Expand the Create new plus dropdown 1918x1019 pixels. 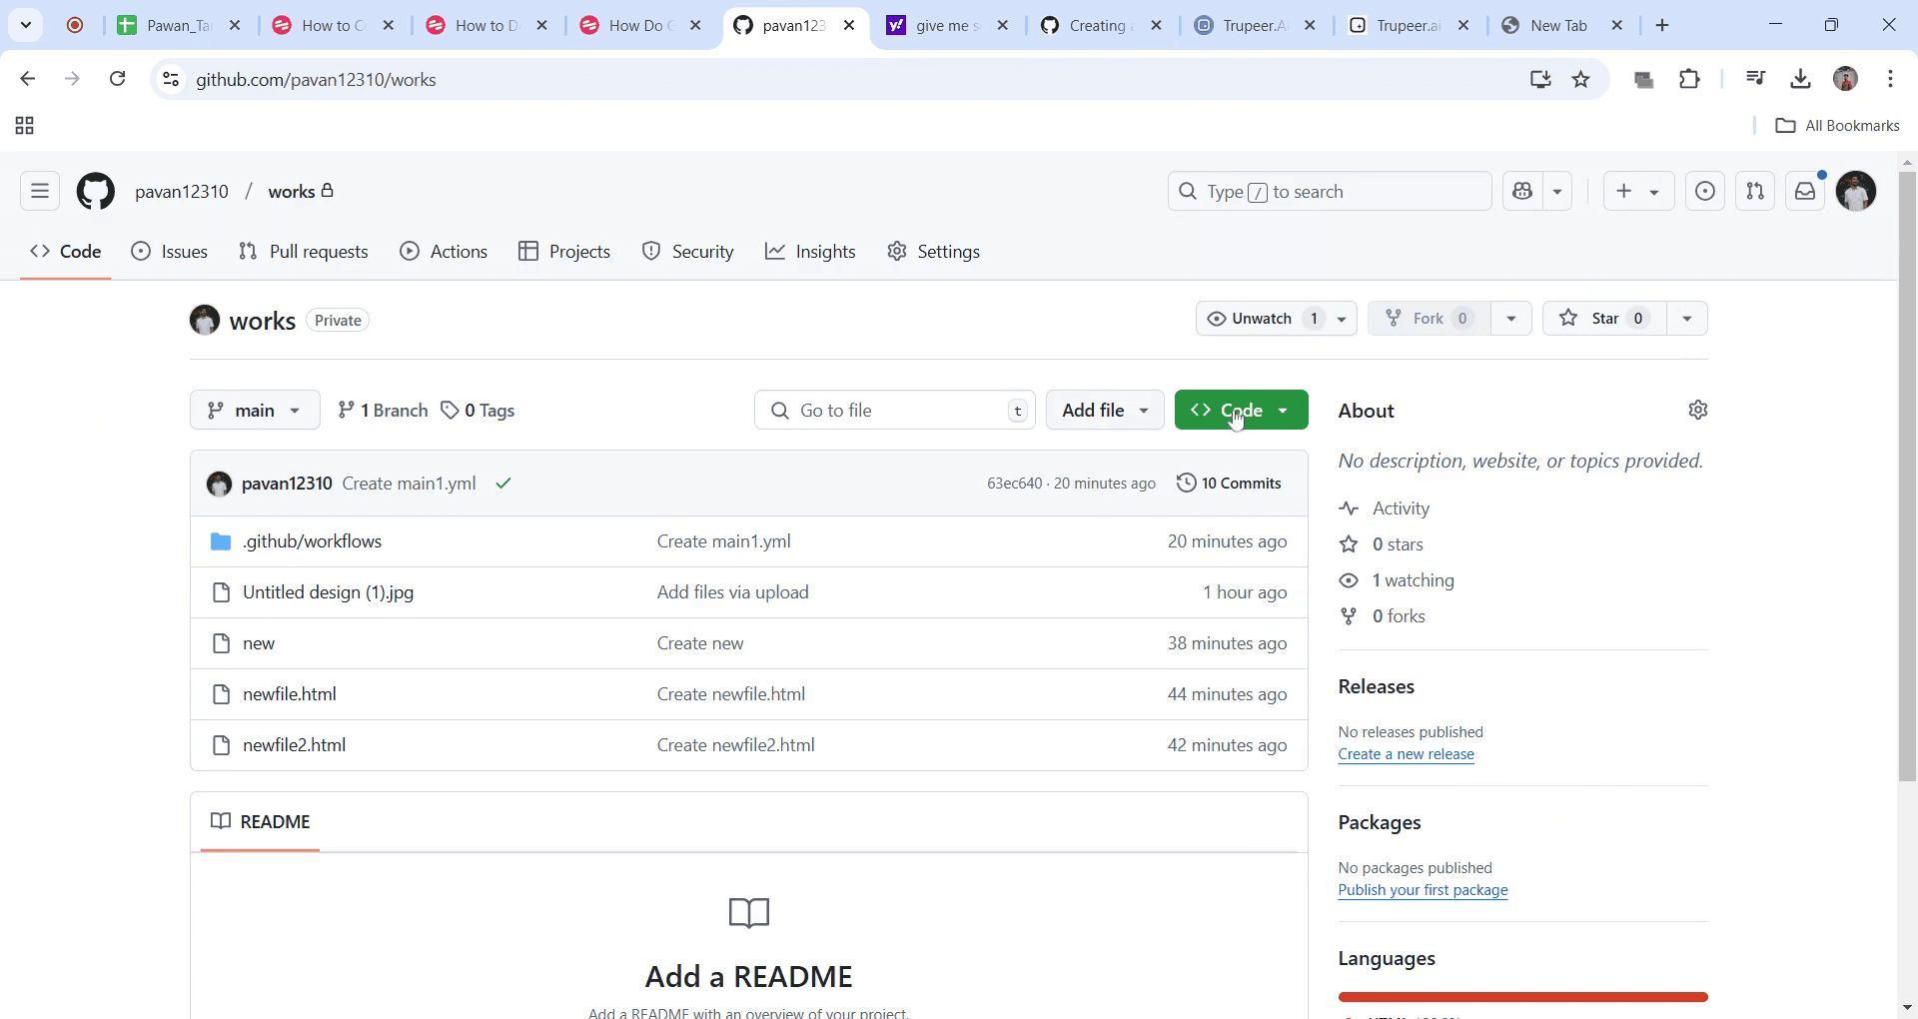click(1638, 191)
